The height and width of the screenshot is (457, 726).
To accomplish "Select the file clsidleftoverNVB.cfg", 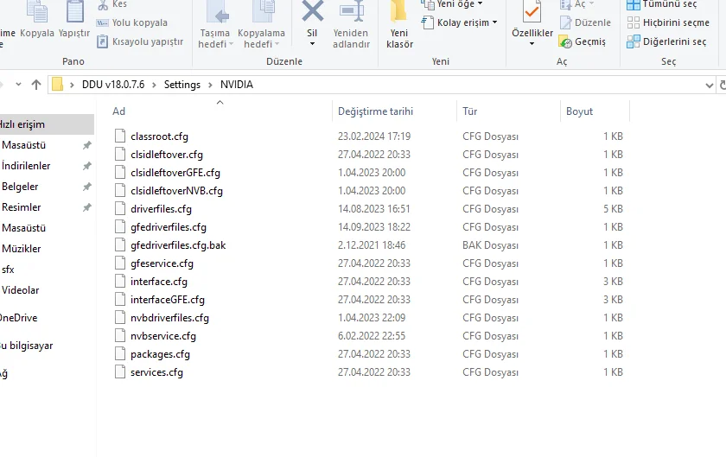I will coord(176,191).
